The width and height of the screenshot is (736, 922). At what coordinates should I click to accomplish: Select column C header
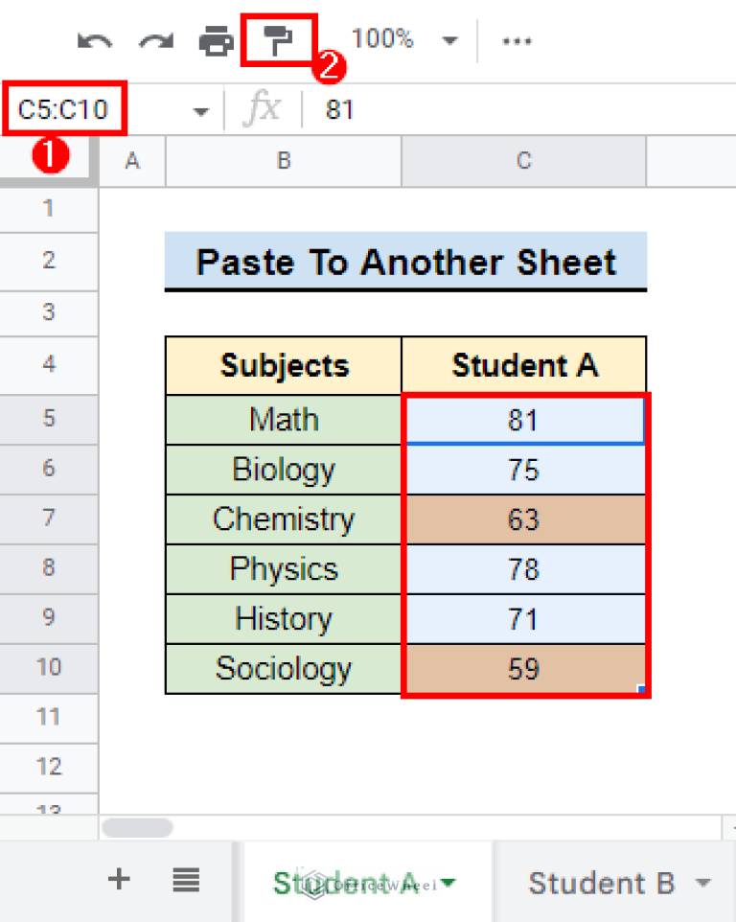click(523, 161)
